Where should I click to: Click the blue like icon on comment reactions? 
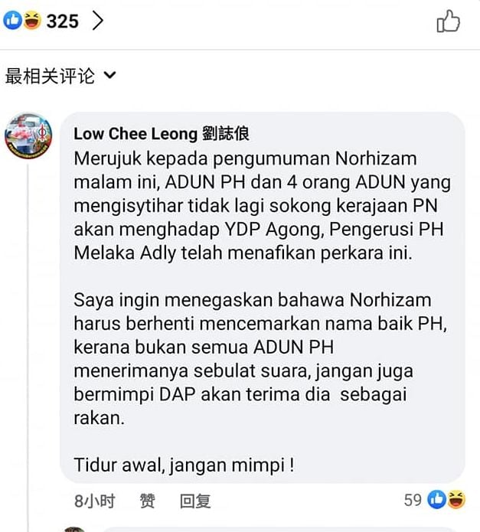[x=436, y=499]
